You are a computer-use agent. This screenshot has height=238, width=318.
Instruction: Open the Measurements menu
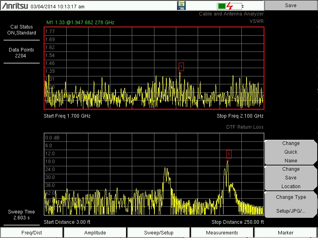tap(222, 233)
